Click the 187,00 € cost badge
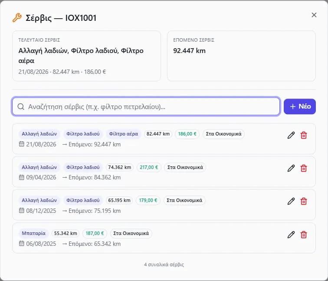The height and width of the screenshot is (281, 328). tap(95, 233)
